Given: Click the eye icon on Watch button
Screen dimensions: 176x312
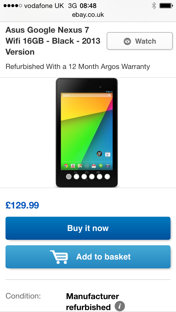Looking at the screenshot, I should coord(127,41).
